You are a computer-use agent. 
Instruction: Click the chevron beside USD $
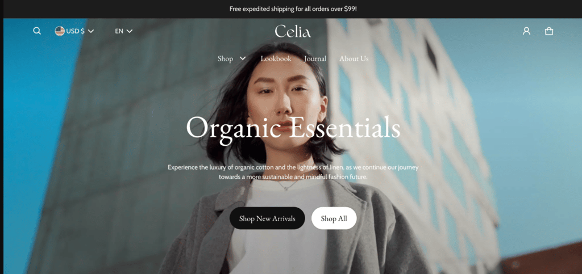tap(91, 31)
